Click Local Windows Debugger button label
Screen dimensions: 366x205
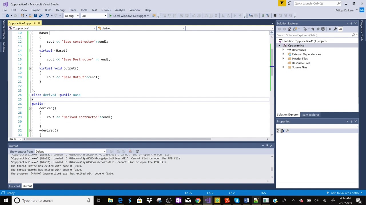point(130,16)
